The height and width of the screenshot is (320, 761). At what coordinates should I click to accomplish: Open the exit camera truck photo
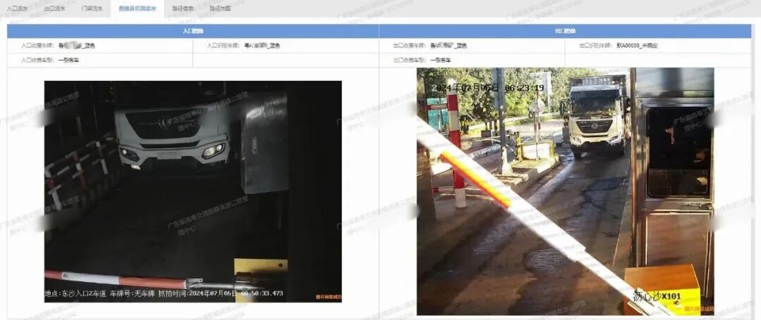click(565, 190)
